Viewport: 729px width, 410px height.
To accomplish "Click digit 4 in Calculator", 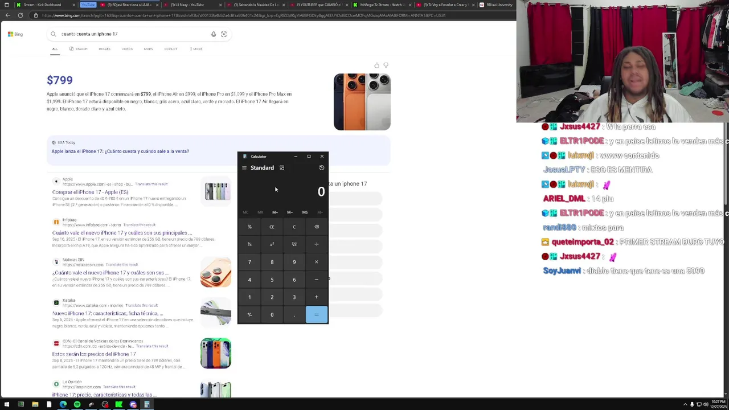I will click(x=249, y=280).
